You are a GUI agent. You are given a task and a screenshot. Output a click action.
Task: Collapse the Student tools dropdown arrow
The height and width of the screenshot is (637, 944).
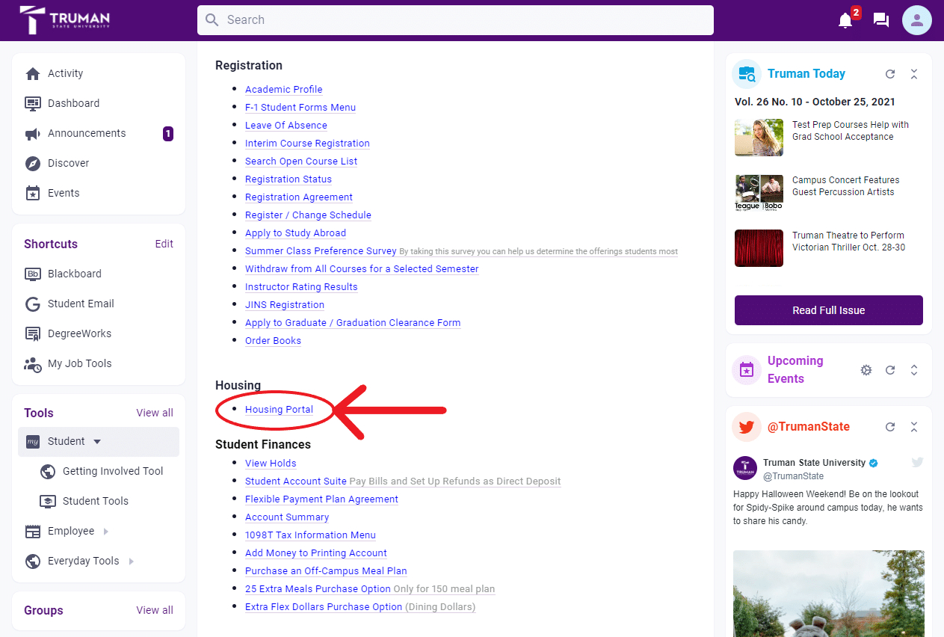[x=97, y=442]
